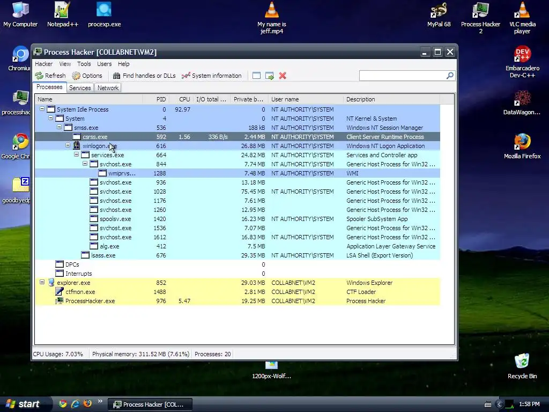The width and height of the screenshot is (549, 412).
Task: Switch to the Services tab
Action: pos(80,88)
